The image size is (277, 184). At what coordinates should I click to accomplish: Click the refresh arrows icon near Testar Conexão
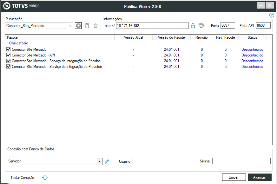[x=45, y=177]
